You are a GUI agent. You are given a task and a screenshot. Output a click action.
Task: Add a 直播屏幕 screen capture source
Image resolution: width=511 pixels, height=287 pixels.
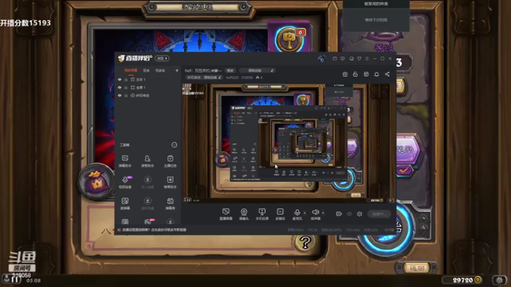(x=226, y=214)
